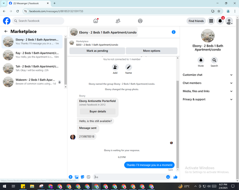Open File Explorer from taskbar
This screenshot has height=190, width=239.
tap(32, 186)
